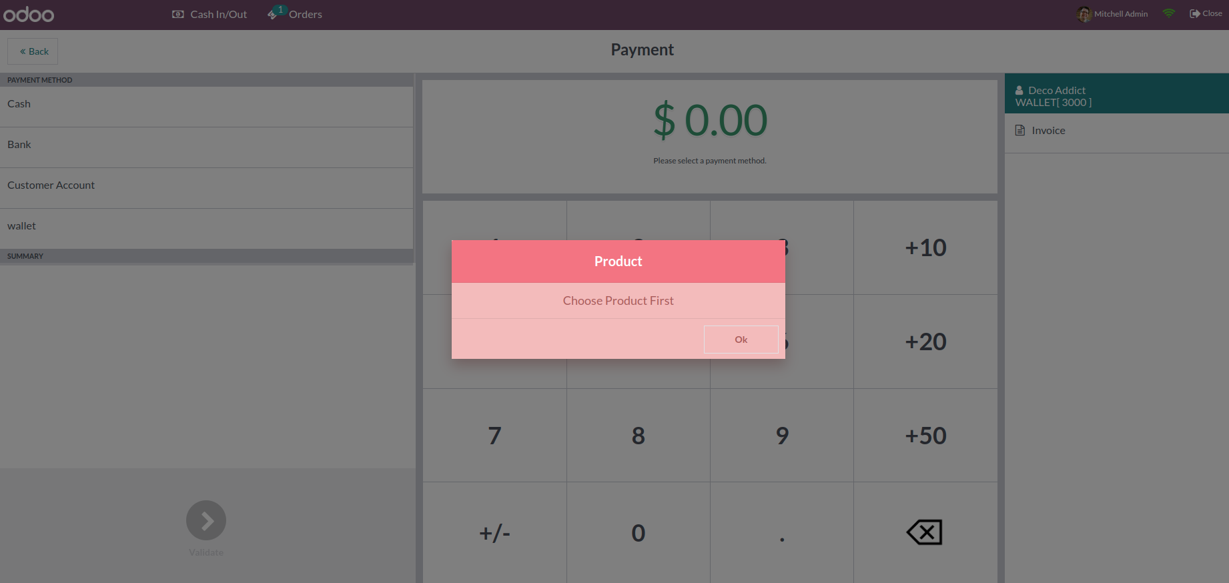This screenshot has height=583, width=1229.
Task: Click the Validate arrow button
Action: [x=206, y=520]
